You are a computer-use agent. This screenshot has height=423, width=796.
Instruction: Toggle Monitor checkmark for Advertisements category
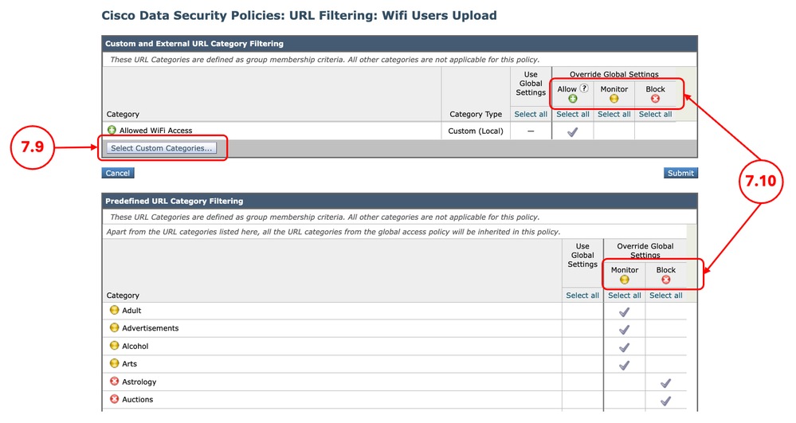(625, 330)
